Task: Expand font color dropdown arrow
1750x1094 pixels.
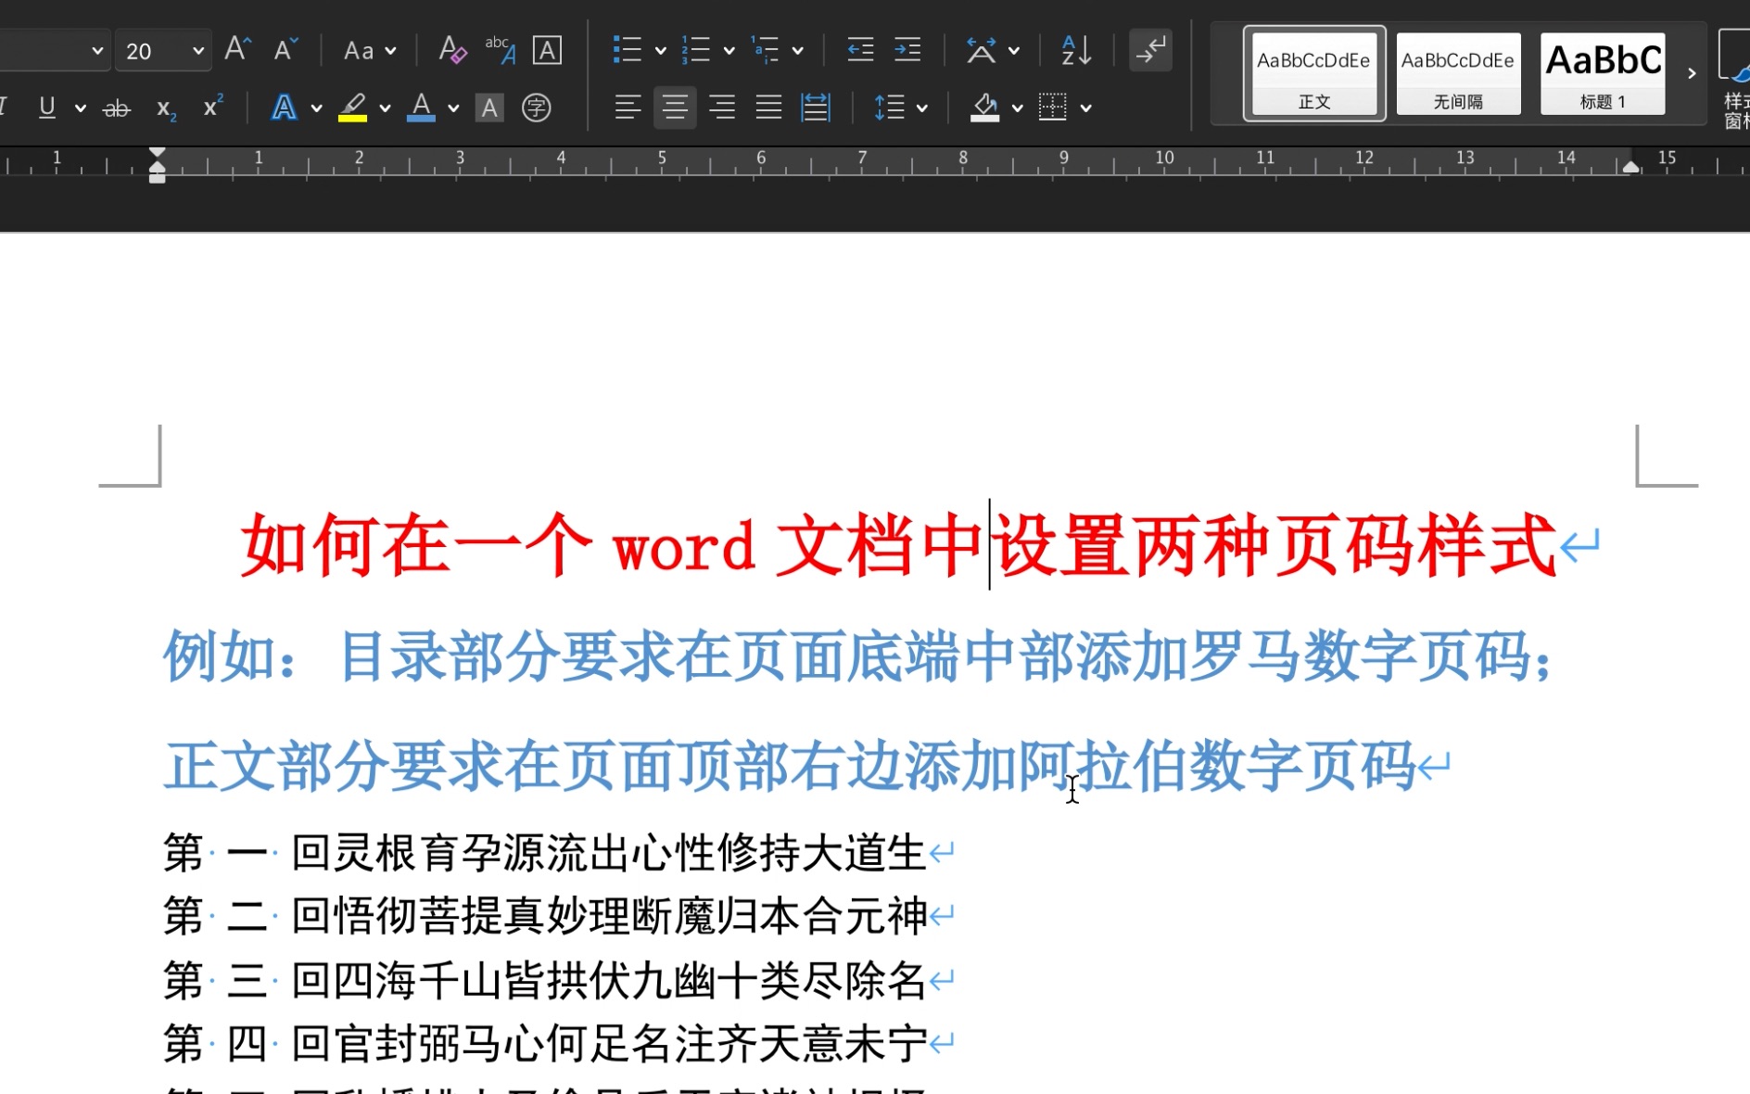Action: (x=453, y=108)
